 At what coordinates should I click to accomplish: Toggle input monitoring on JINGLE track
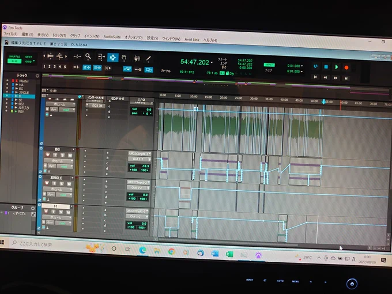tap(54, 183)
